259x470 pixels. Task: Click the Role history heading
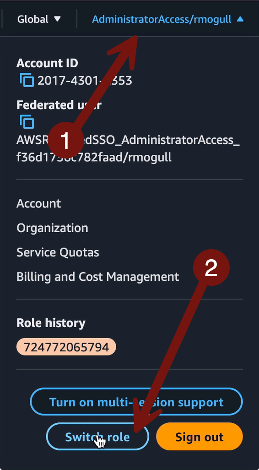[51, 323]
